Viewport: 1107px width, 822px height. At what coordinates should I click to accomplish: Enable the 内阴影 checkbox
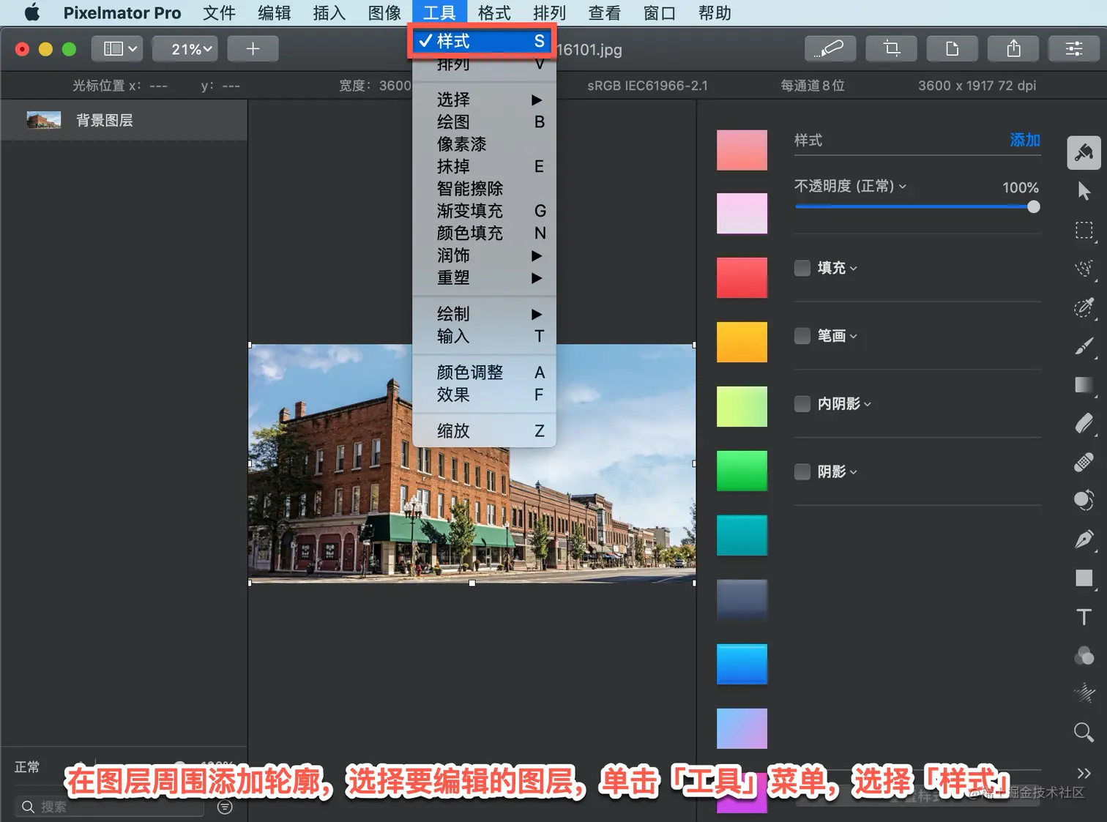click(x=802, y=404)
